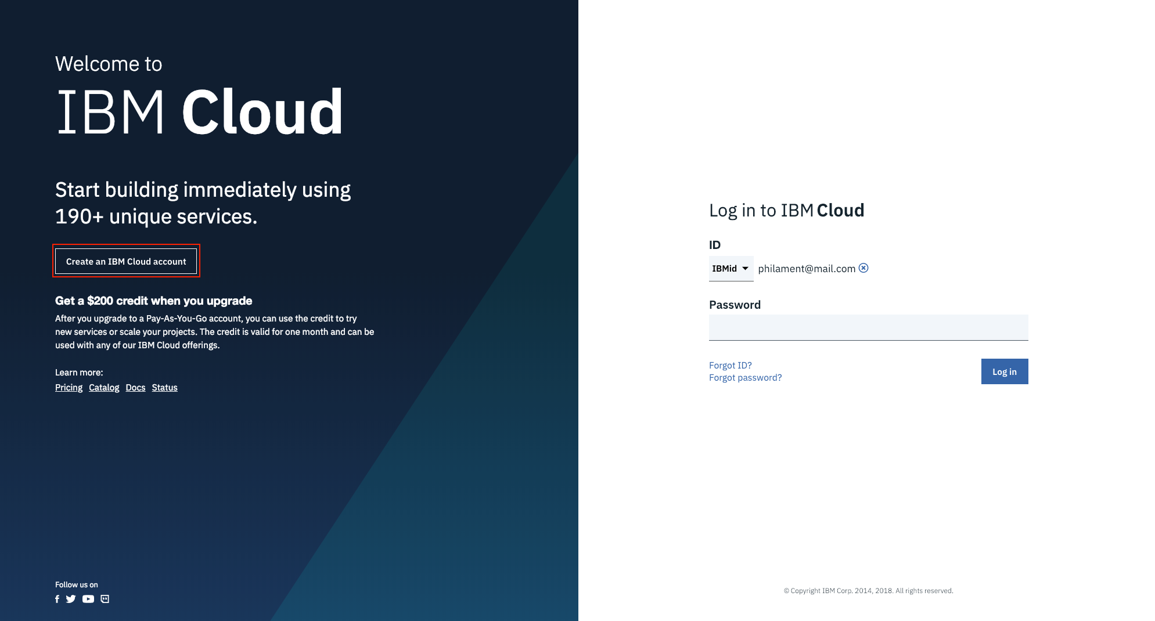Screen dimensions: 1155x621
Task: Open IBM's Twitter bird icon
Action: [x=71, y=599]
